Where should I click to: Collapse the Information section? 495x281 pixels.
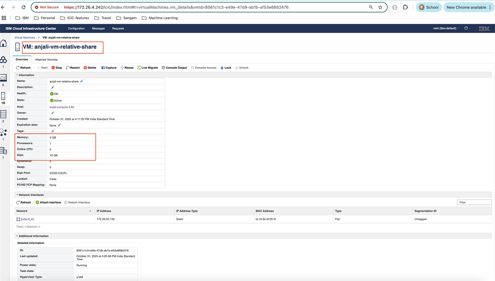tap(17, 75)
